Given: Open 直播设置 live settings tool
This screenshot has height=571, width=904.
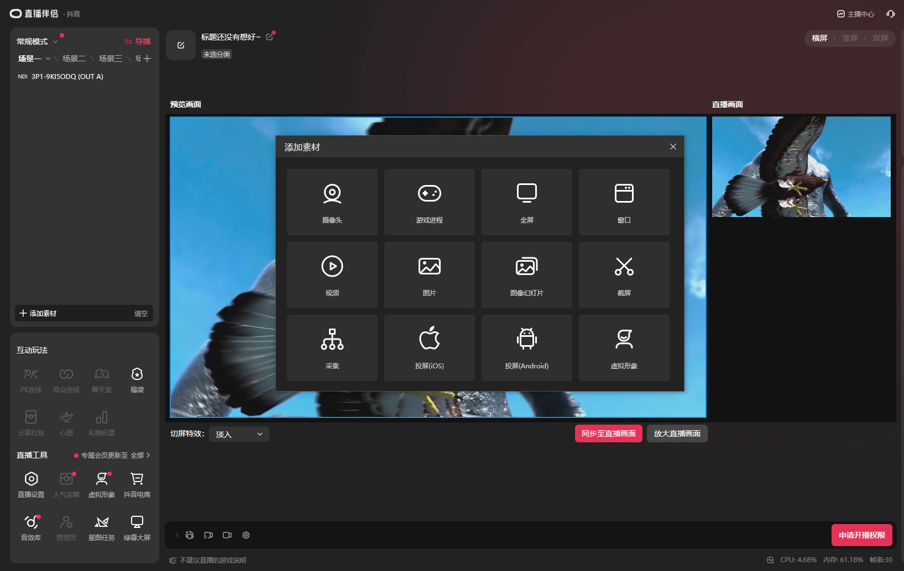Looking at the screenshot, I should click(x=31, y=484).
